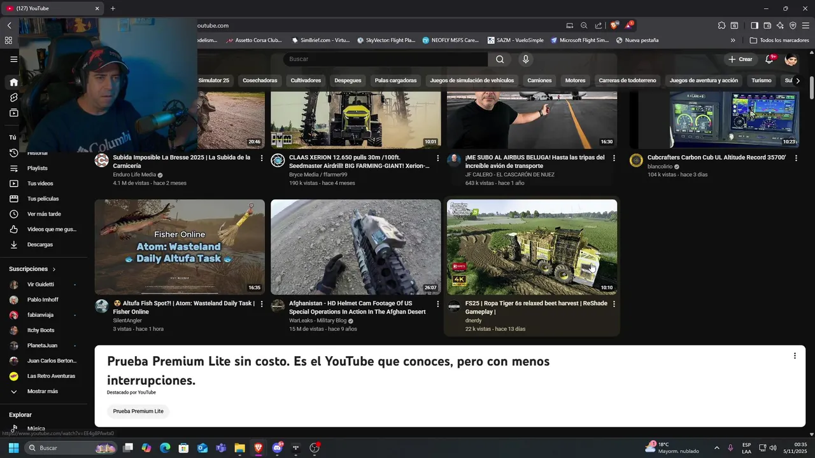
Task: Open options menu for Afghanistan helmet cam video
Action: click(437, 304)
